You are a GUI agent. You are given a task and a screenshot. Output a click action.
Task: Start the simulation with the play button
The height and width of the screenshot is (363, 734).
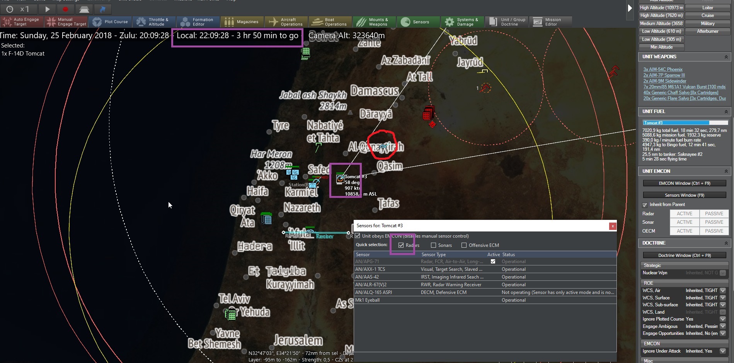pos(48,9)
